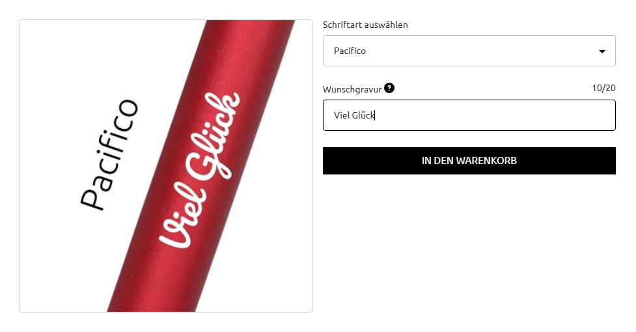Click the help question mark beside Wunschgravur

(x=389, y=88)
